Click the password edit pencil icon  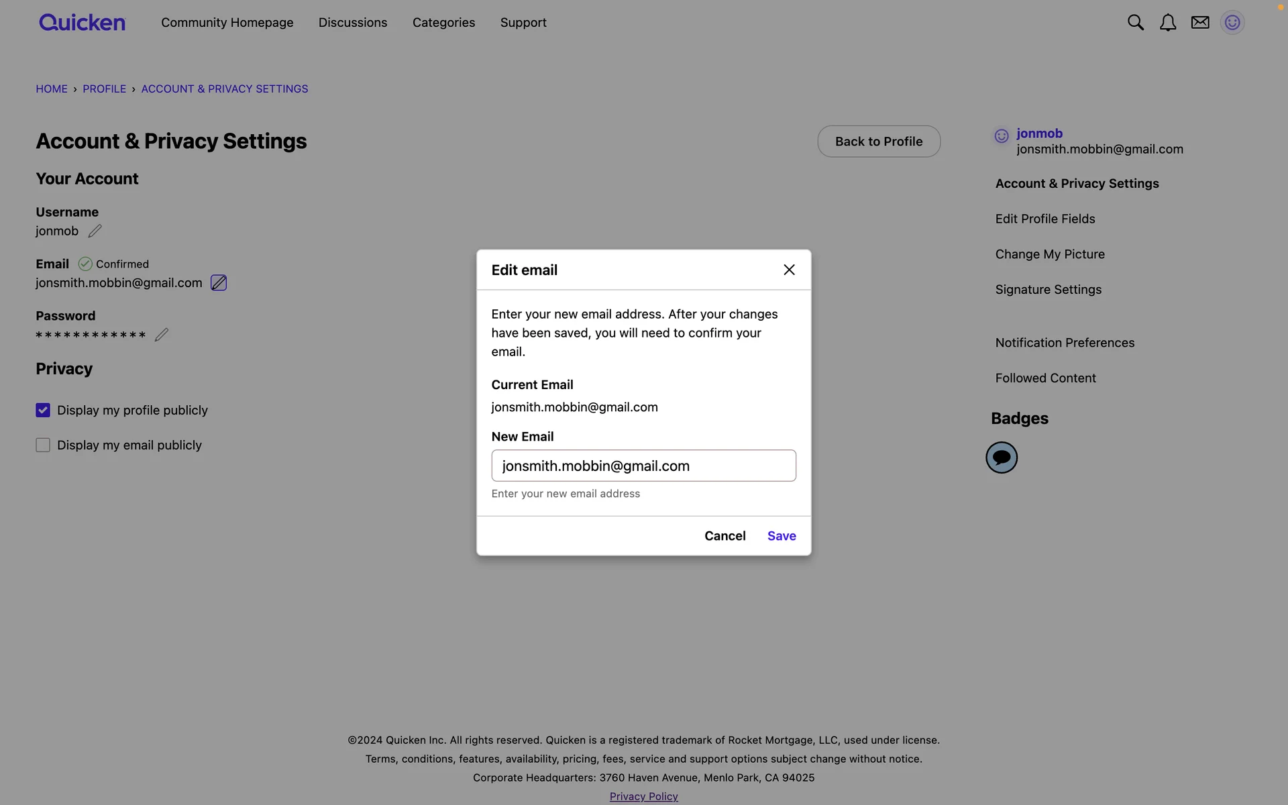[161, 335]
